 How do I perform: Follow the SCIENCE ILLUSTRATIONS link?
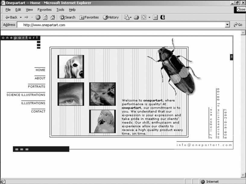click(26, 95)
